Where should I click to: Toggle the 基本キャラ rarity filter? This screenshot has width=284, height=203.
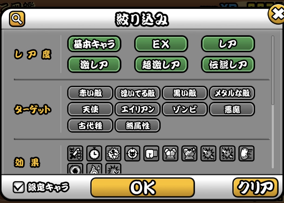click(94, 44)
